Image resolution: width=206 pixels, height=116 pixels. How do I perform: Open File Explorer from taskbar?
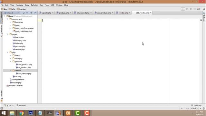tap(12, 113)
